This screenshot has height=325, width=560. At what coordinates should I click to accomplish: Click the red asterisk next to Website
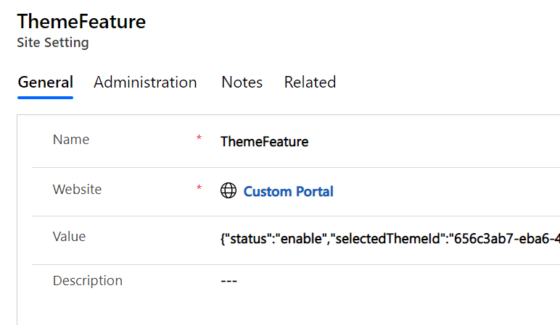coord(199,188)
